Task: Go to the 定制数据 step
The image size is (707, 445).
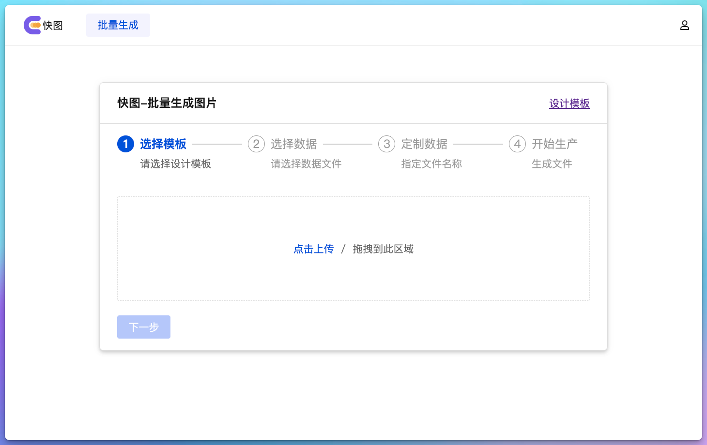Action: point(424,144)
